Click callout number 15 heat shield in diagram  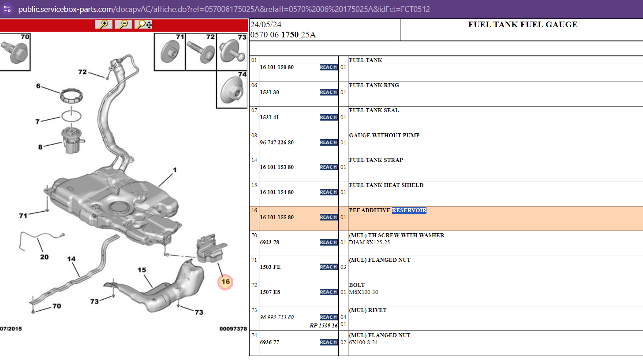coord(142,270)
